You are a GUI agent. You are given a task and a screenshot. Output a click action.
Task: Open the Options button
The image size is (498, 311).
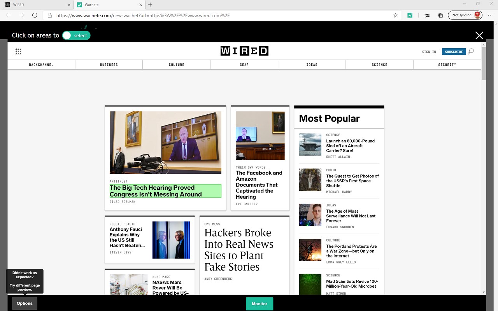[x=25, y=303]
